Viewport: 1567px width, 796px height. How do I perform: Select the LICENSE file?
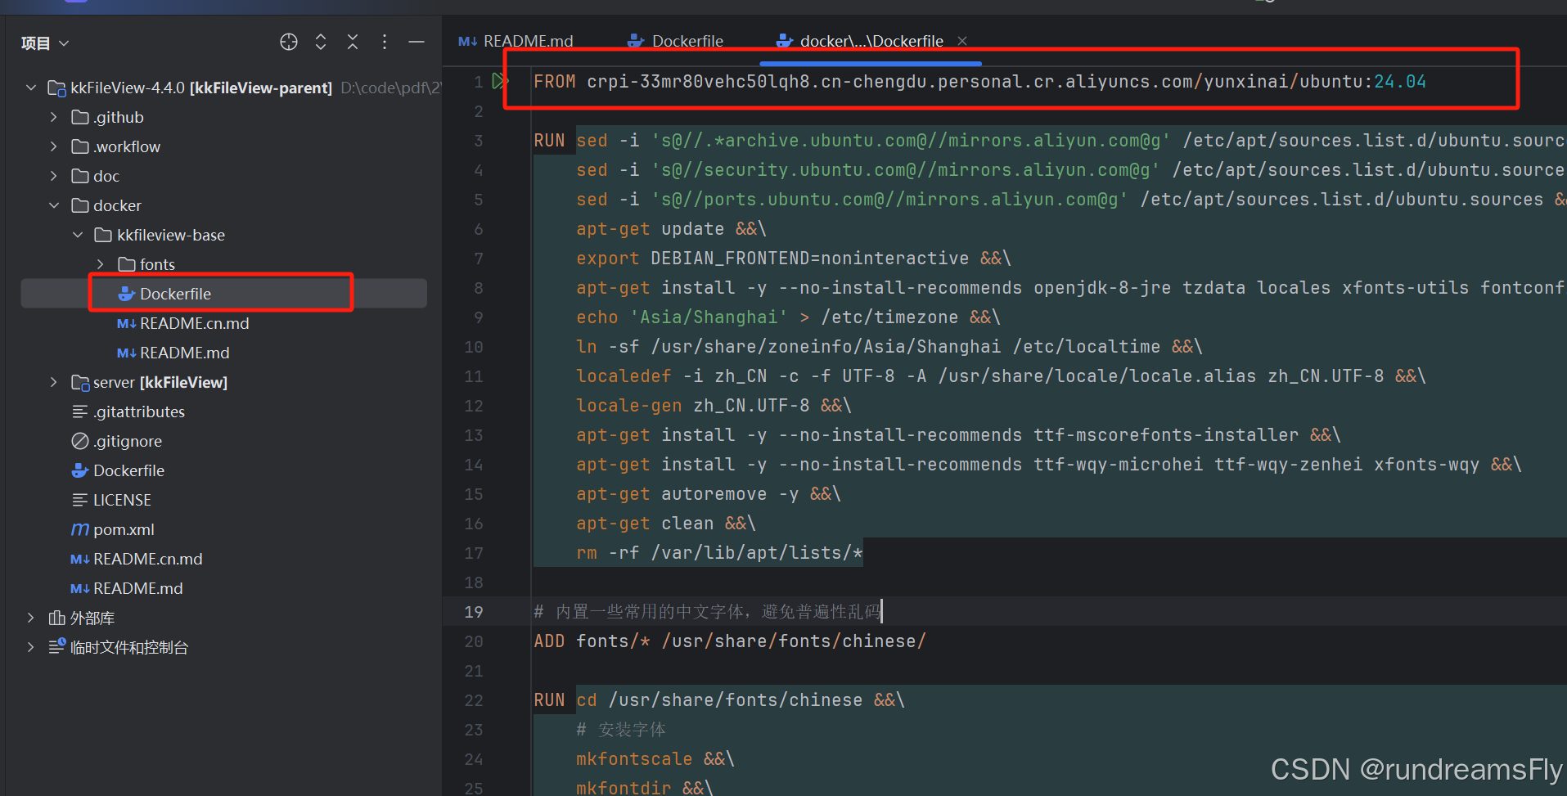pyautogui.click(x=122, y=500)
